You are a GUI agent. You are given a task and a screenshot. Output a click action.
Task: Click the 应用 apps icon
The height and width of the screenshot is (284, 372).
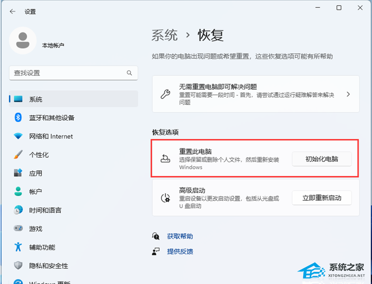pyautogui.click(x=18, y=173)
